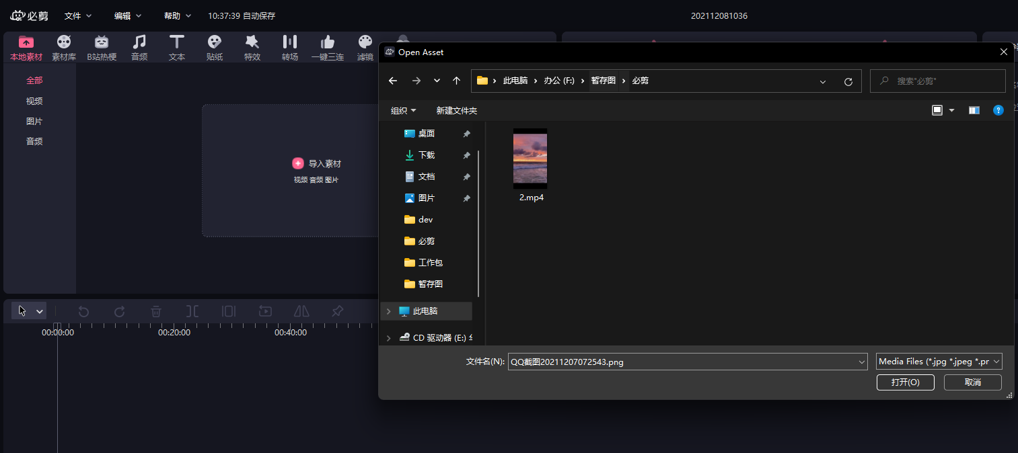Select the 转场 transitions tool

coord(290,47)
